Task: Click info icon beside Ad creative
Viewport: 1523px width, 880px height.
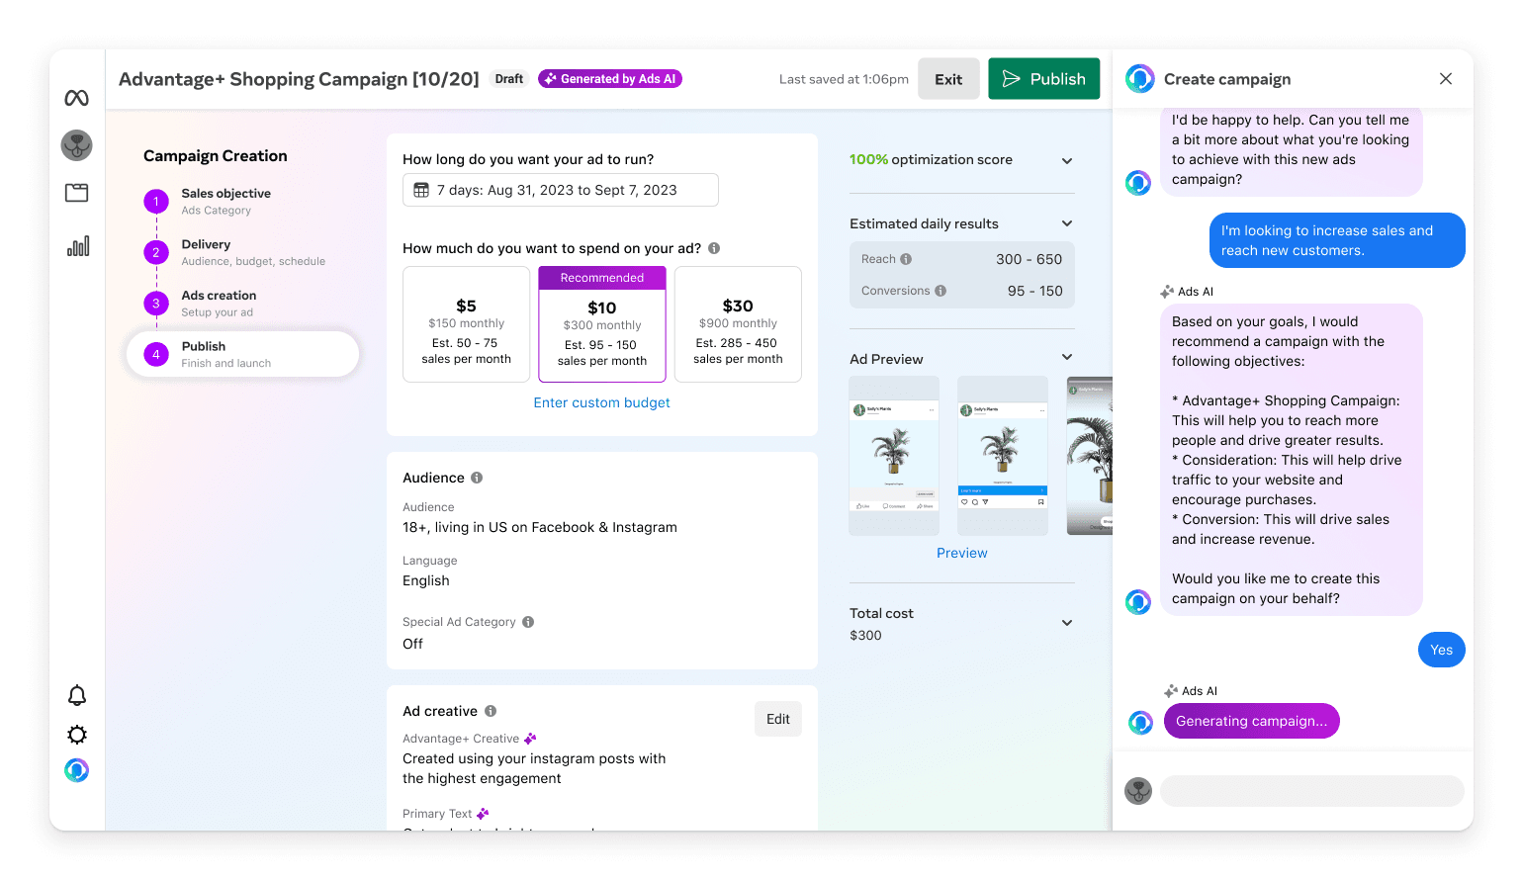Action: [491, 711]
